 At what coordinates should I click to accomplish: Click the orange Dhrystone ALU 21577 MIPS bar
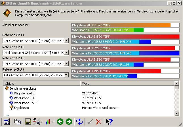125,25
